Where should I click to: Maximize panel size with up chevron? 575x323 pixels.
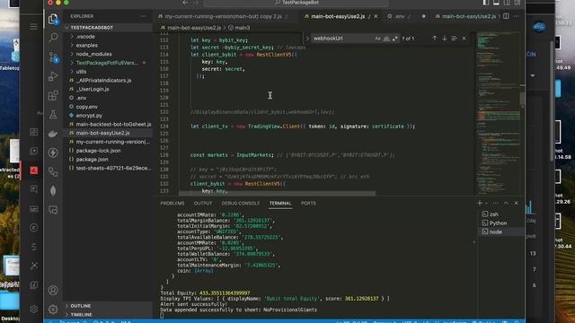tap(506, 203)
